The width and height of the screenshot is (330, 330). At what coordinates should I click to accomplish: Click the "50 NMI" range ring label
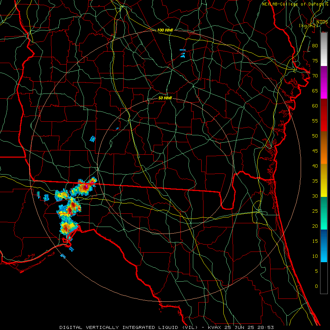pos(165,98)
